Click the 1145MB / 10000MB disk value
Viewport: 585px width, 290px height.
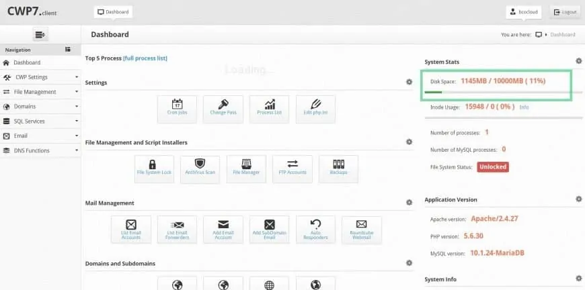[503, 81]
